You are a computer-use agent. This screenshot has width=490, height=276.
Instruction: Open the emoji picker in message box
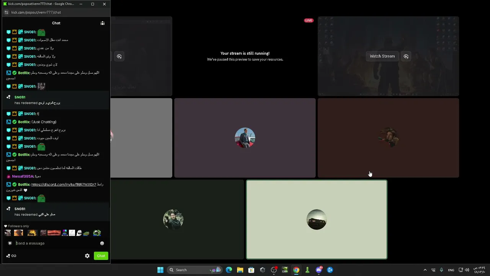click(102, 243)
